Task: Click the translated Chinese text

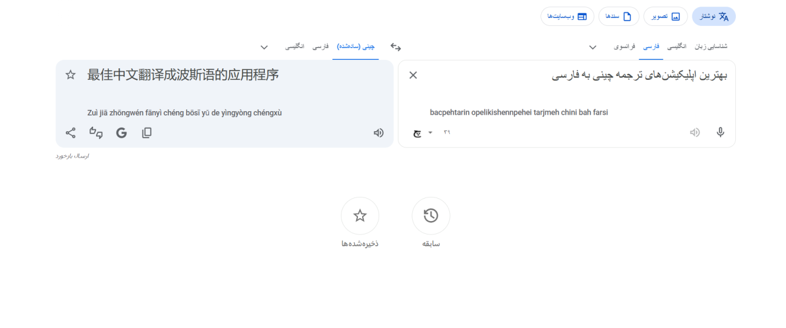Action: [x=183, y=75]
